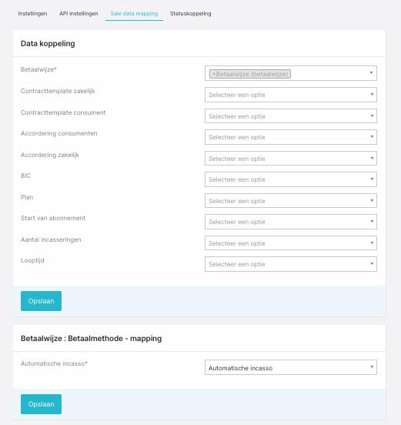Click the Contracttemplate zakelijk label
Viewport: 401px width, 425px height.
coord(58,91)
